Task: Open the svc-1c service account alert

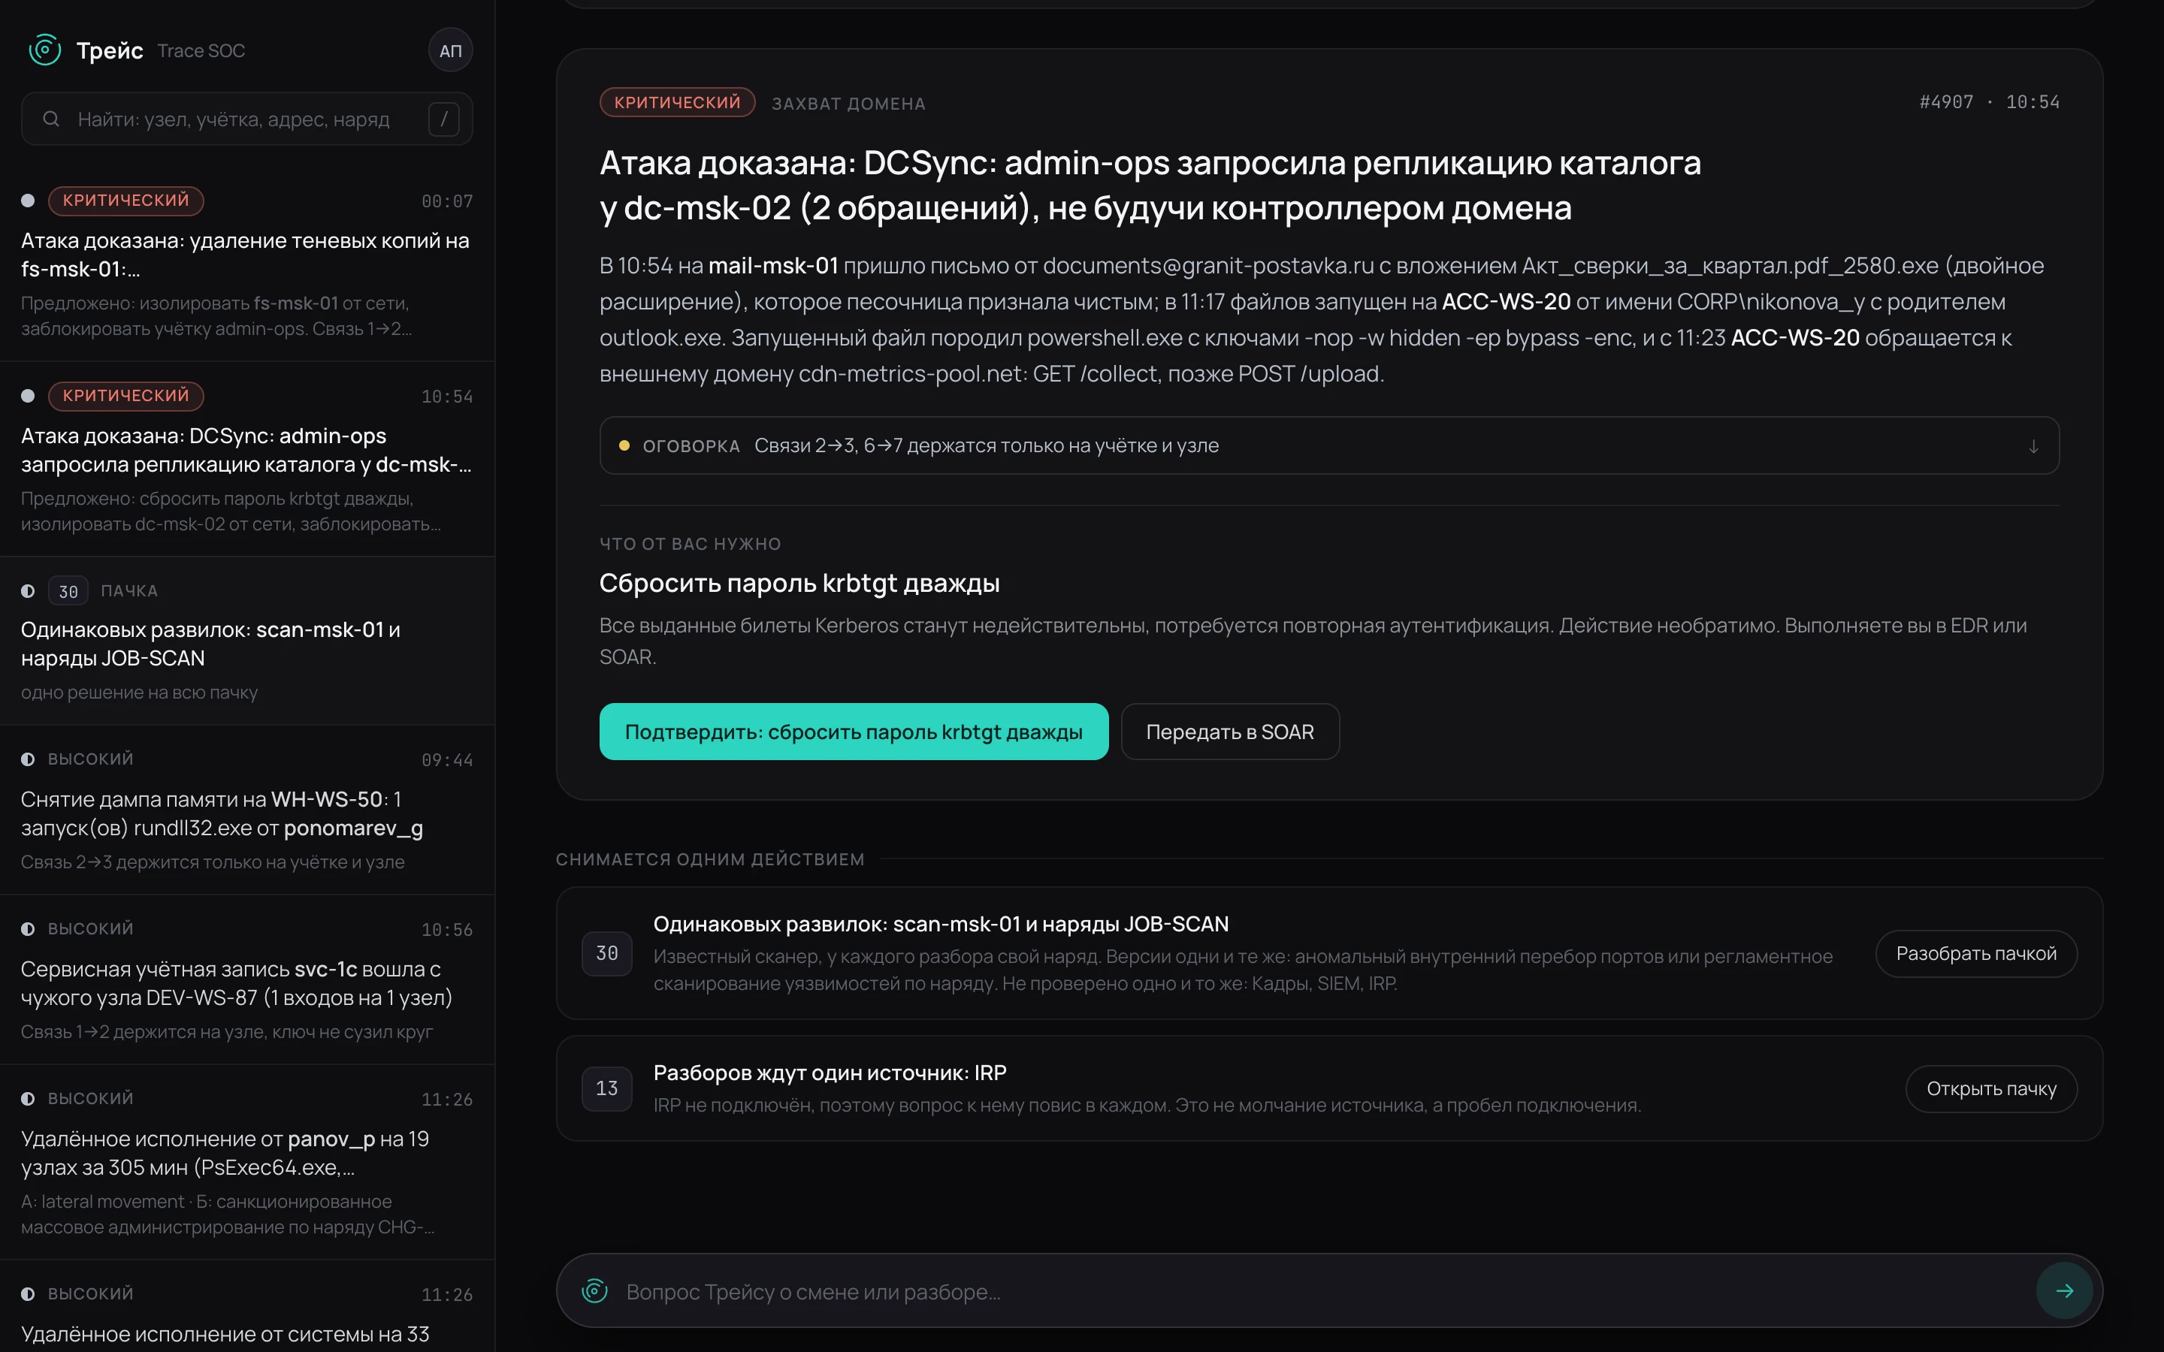Action: pos(246,980)
